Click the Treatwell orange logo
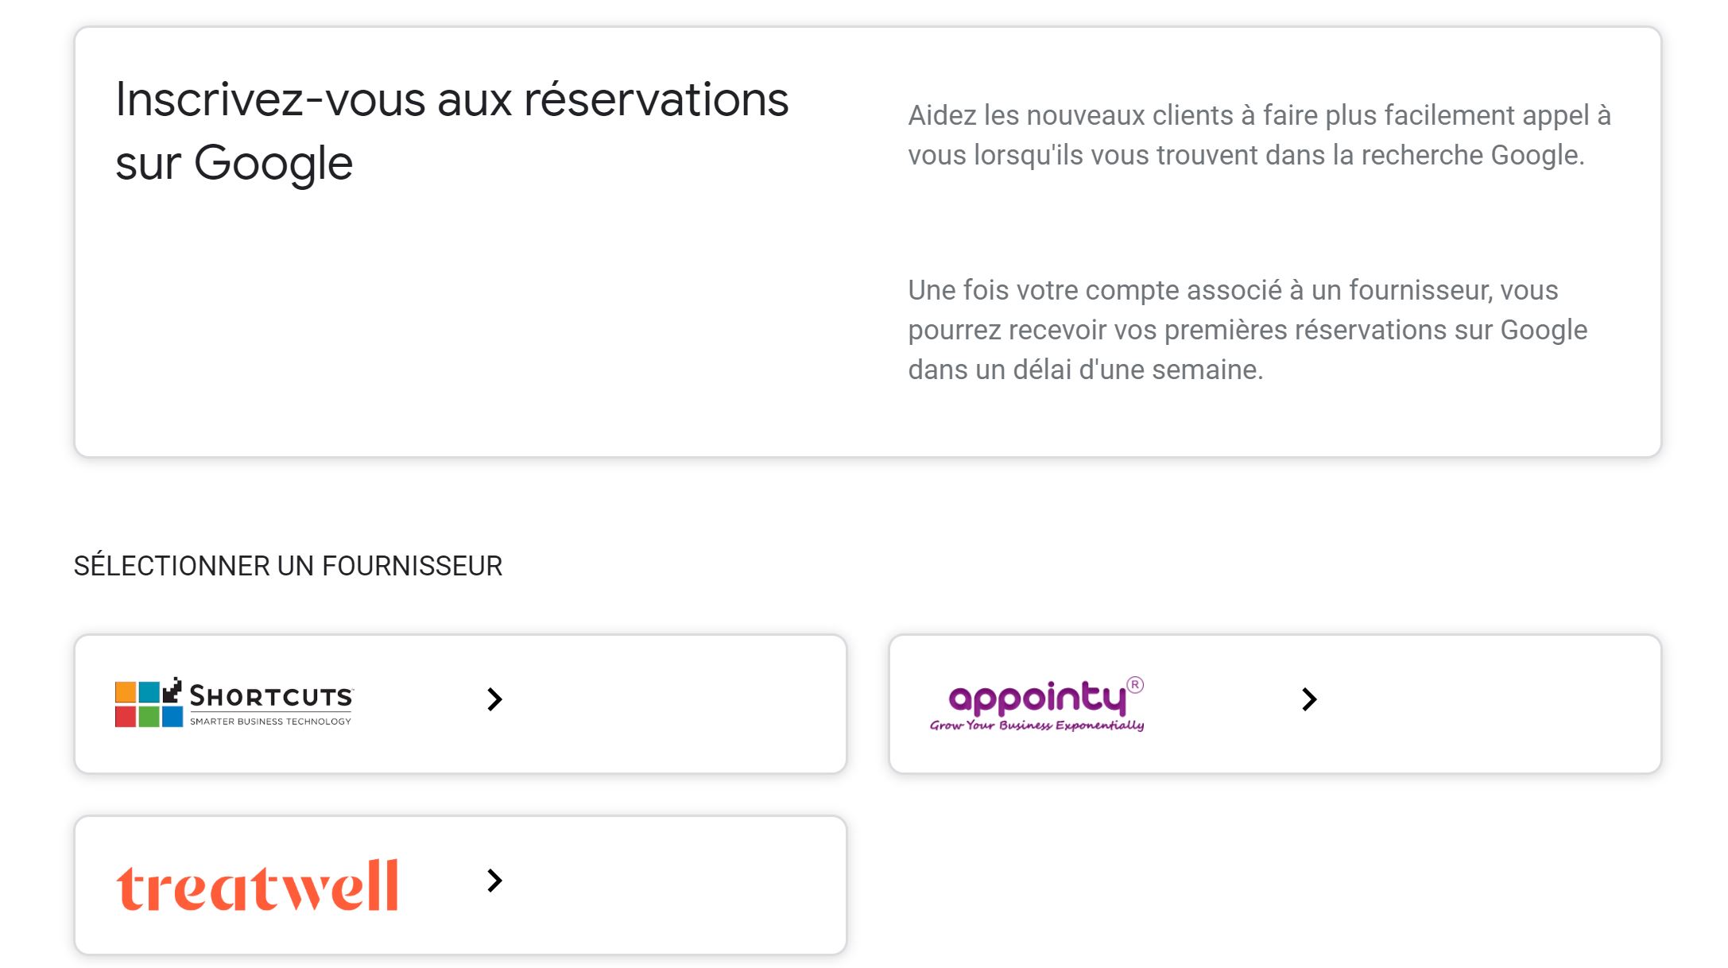Viewport: 1728px width, 968px height. (x=258, y=885)
